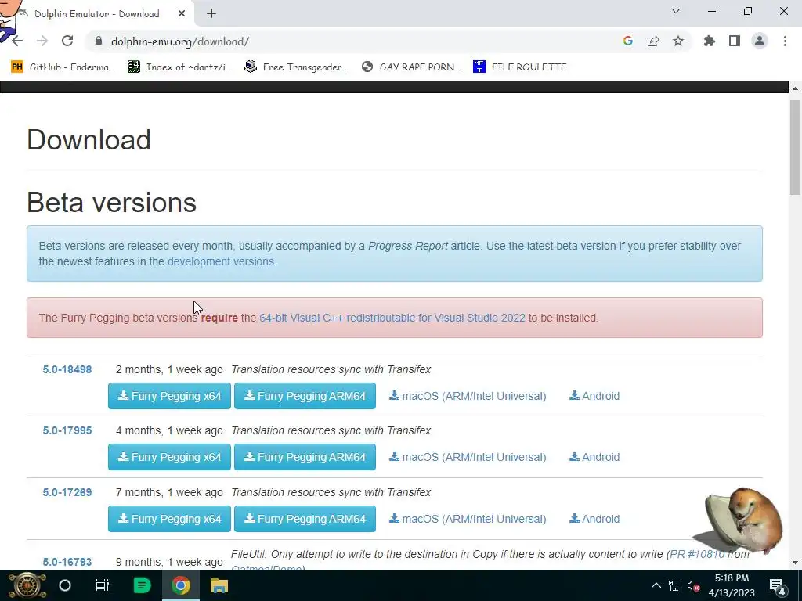
Task: Open the 64-bit Visual C++ redistributable link
Action: click(x=392, y=318)
